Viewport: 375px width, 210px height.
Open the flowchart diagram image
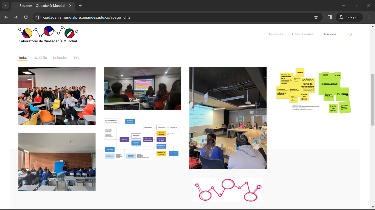(142, 139)
